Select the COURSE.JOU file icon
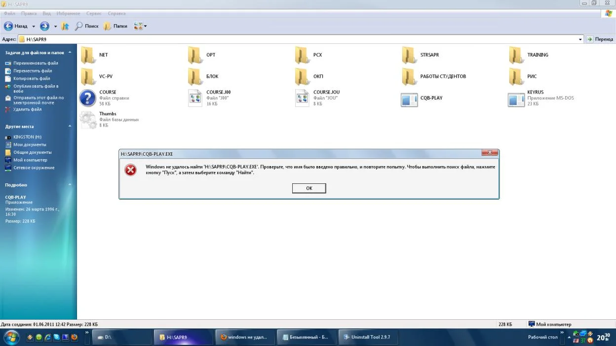The height and width of the screenshot is (346, 616). [x=302, y=98]
